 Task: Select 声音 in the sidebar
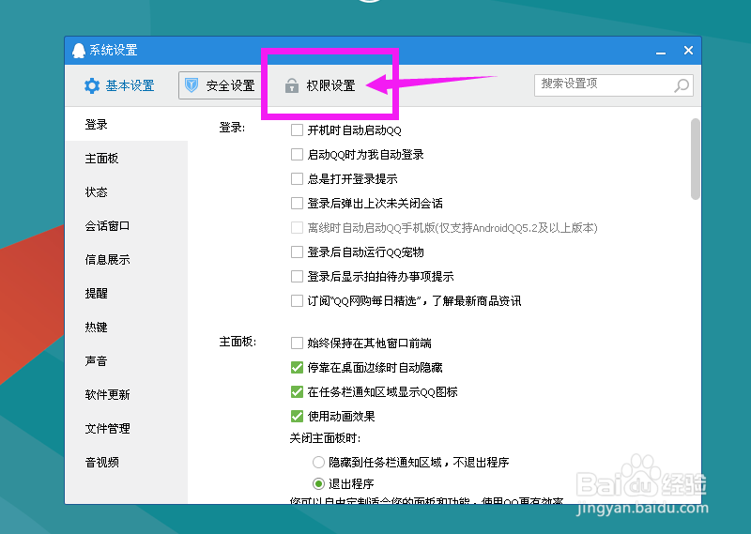(x=127, y=360)
